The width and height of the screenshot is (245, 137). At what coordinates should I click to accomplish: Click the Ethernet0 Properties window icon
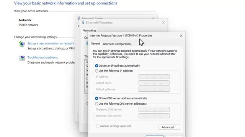point(83,22)
